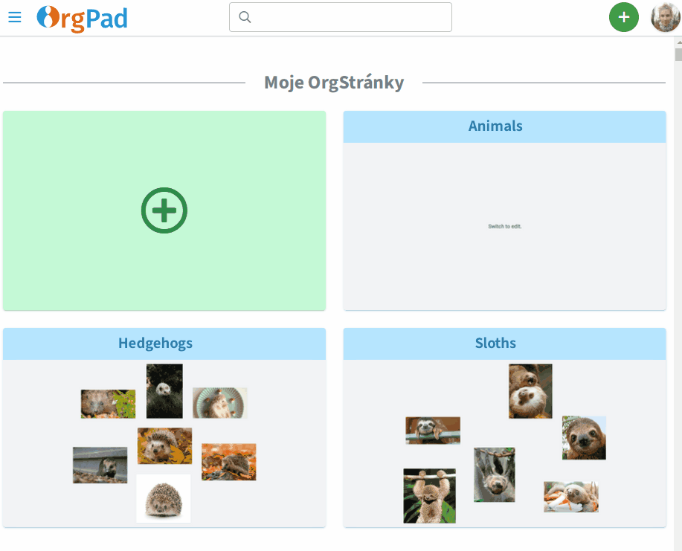Focus the search input field
Viewport: 682px width, 551px height.
point(350,17)
